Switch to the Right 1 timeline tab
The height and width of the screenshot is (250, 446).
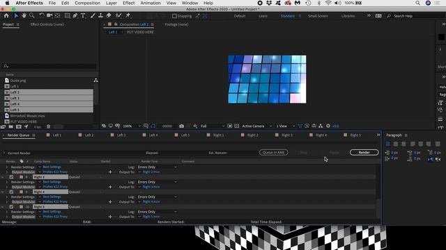218,135
